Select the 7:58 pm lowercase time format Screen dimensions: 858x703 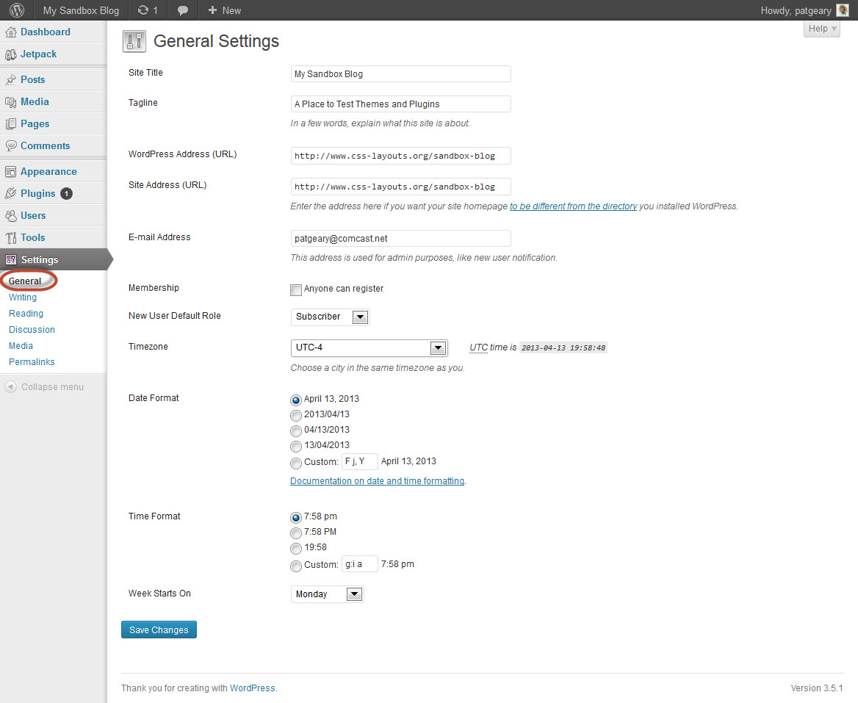click(296, 518)
